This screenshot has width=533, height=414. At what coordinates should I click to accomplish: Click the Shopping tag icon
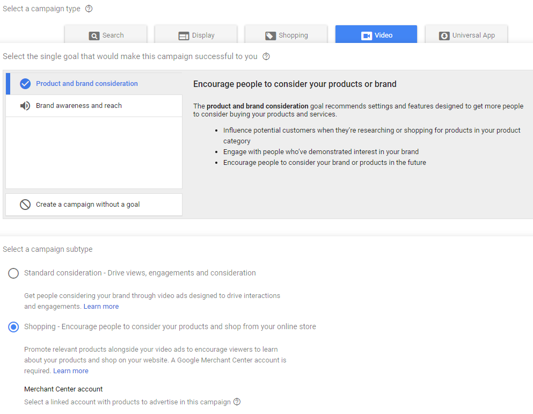(x=271, y=36)
